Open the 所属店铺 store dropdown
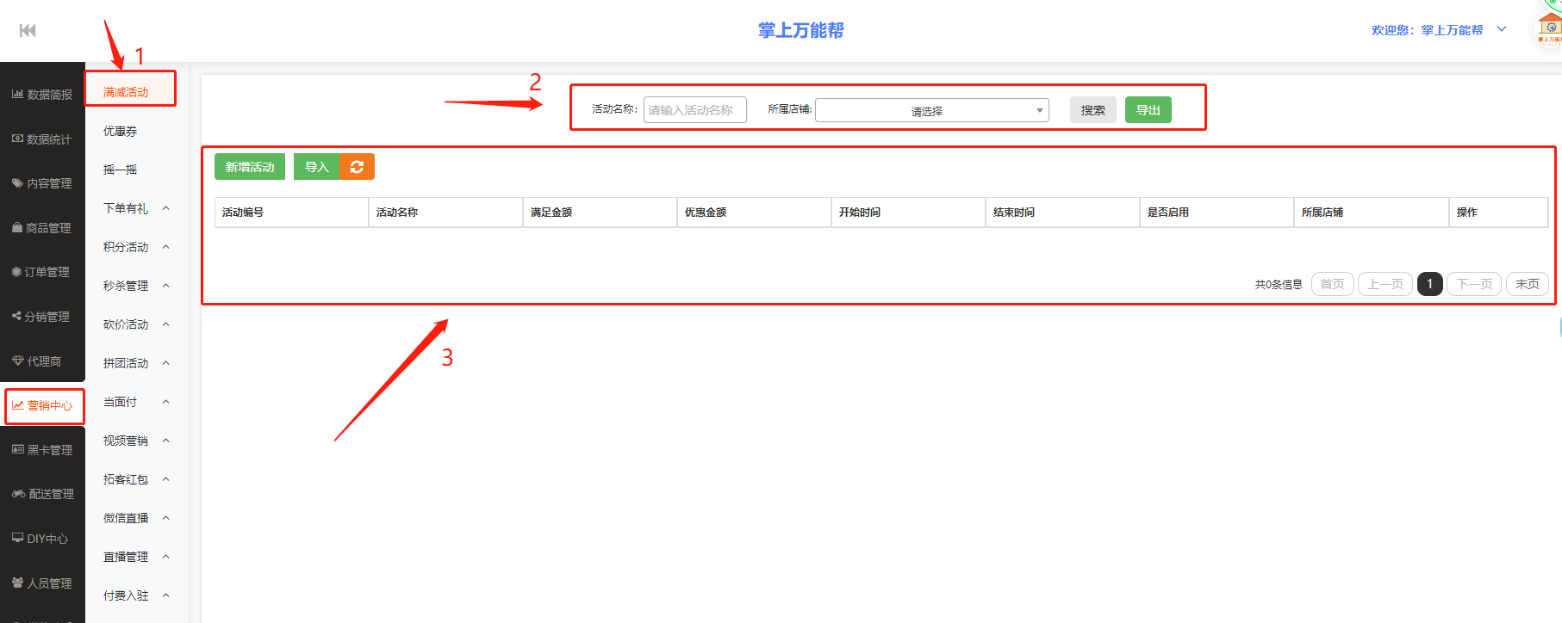This screenshot has height=623, width=1562. pyautogui.click(x=931, y=110)
